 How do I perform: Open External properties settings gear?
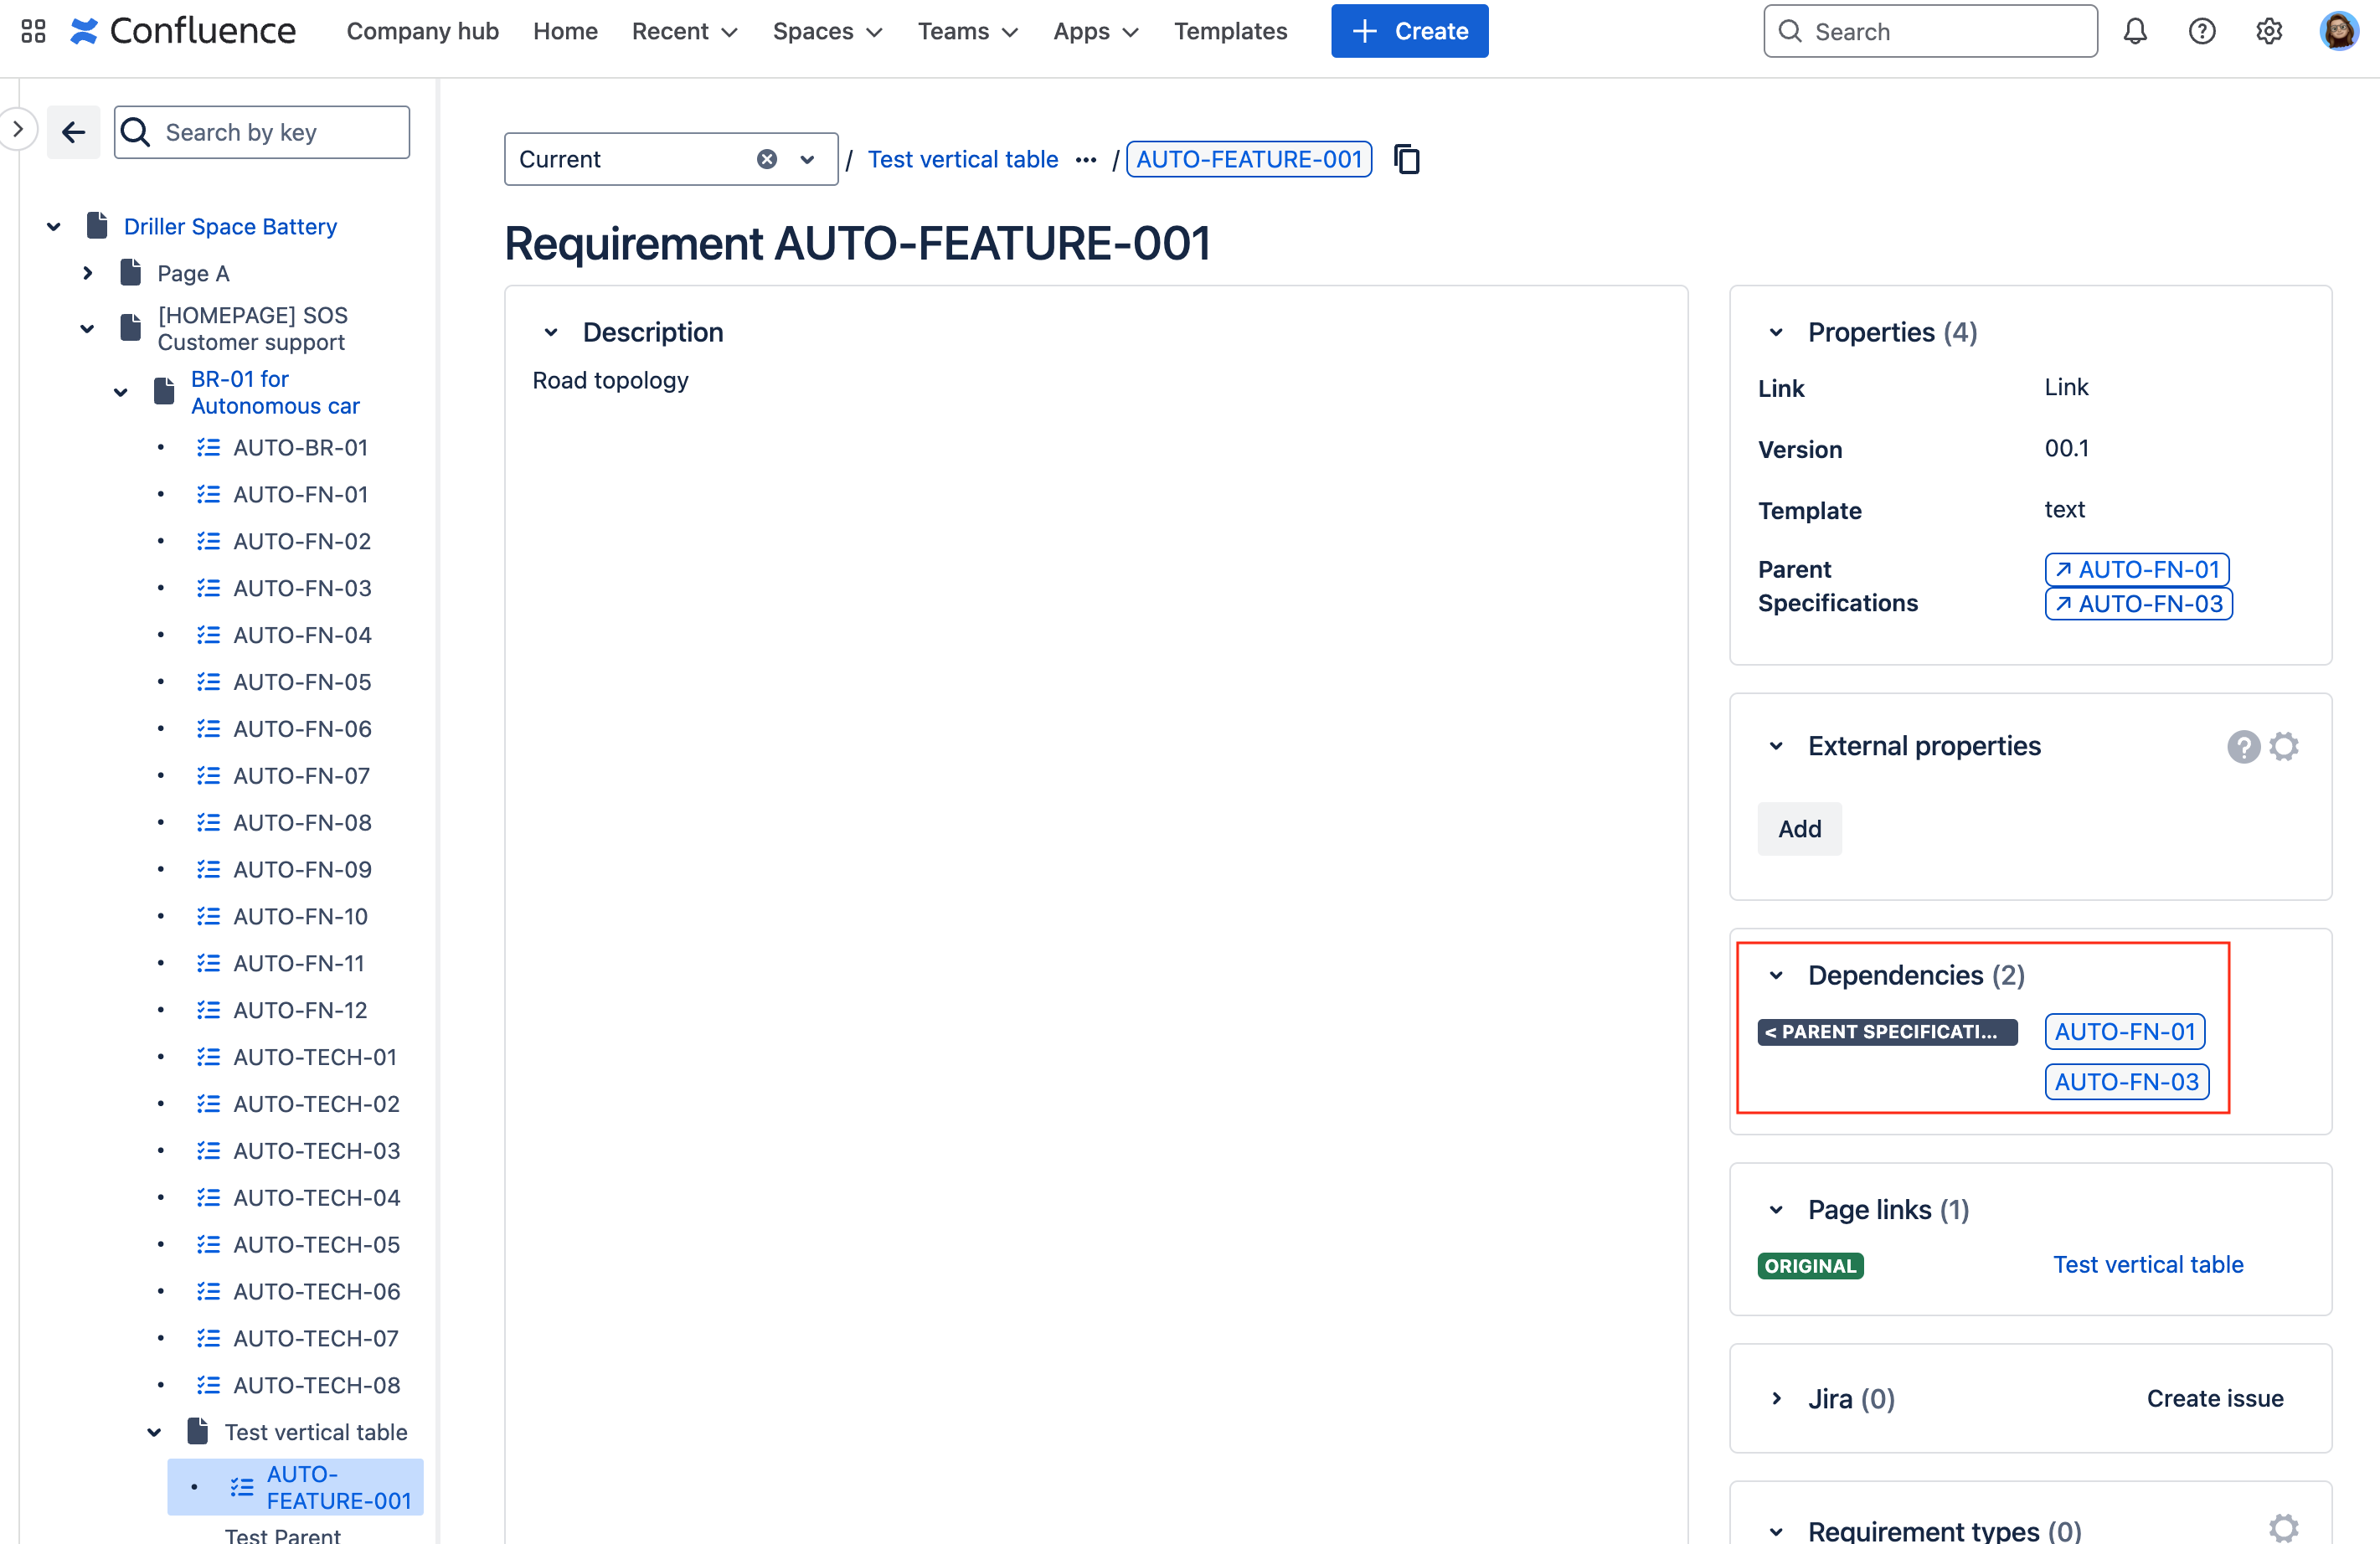coord(2284,746)
